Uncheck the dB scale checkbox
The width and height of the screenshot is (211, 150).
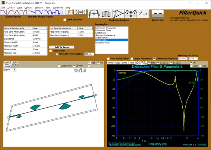tap(191, 63)
